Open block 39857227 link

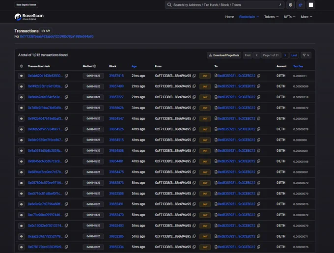click(116, 97)
